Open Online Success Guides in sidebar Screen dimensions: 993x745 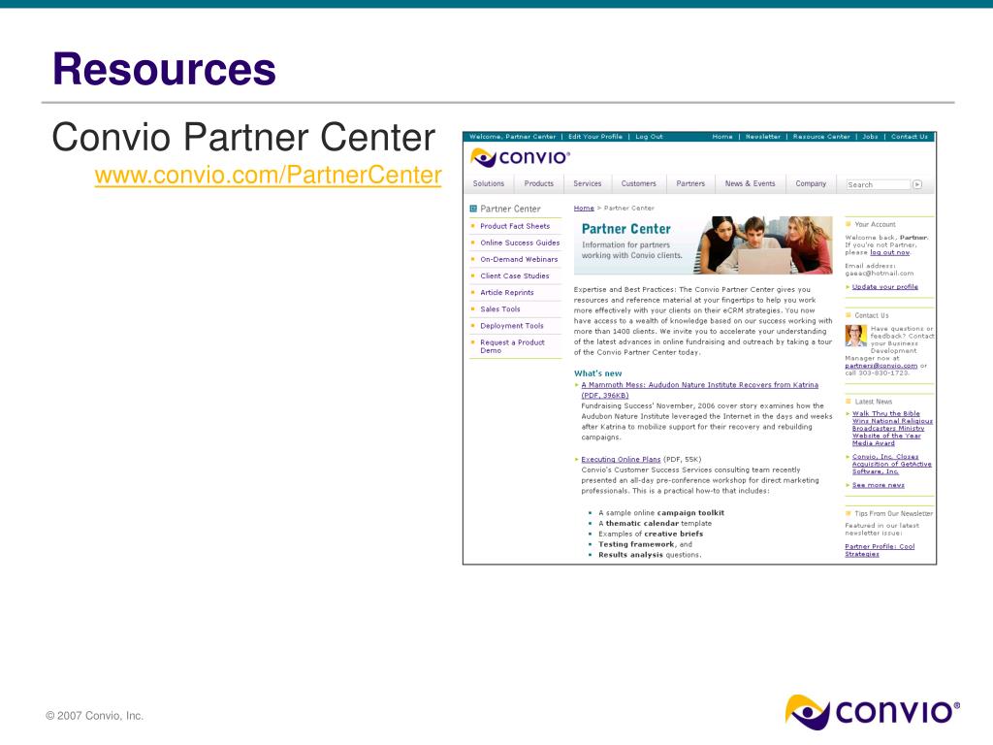(x=520, y=243)
